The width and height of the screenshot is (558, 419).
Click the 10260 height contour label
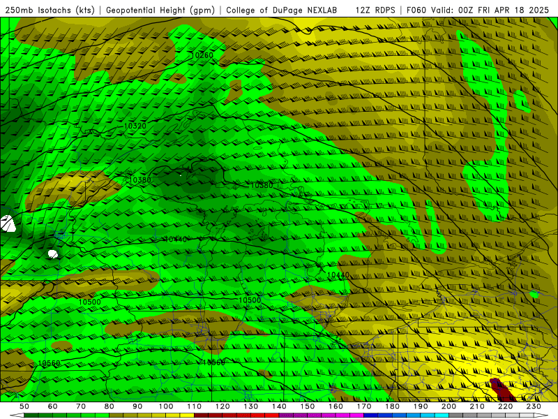[x=202, y=55]
